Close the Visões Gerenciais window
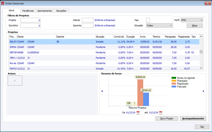Viewport: 212px width, 132px height. (208, 3)
